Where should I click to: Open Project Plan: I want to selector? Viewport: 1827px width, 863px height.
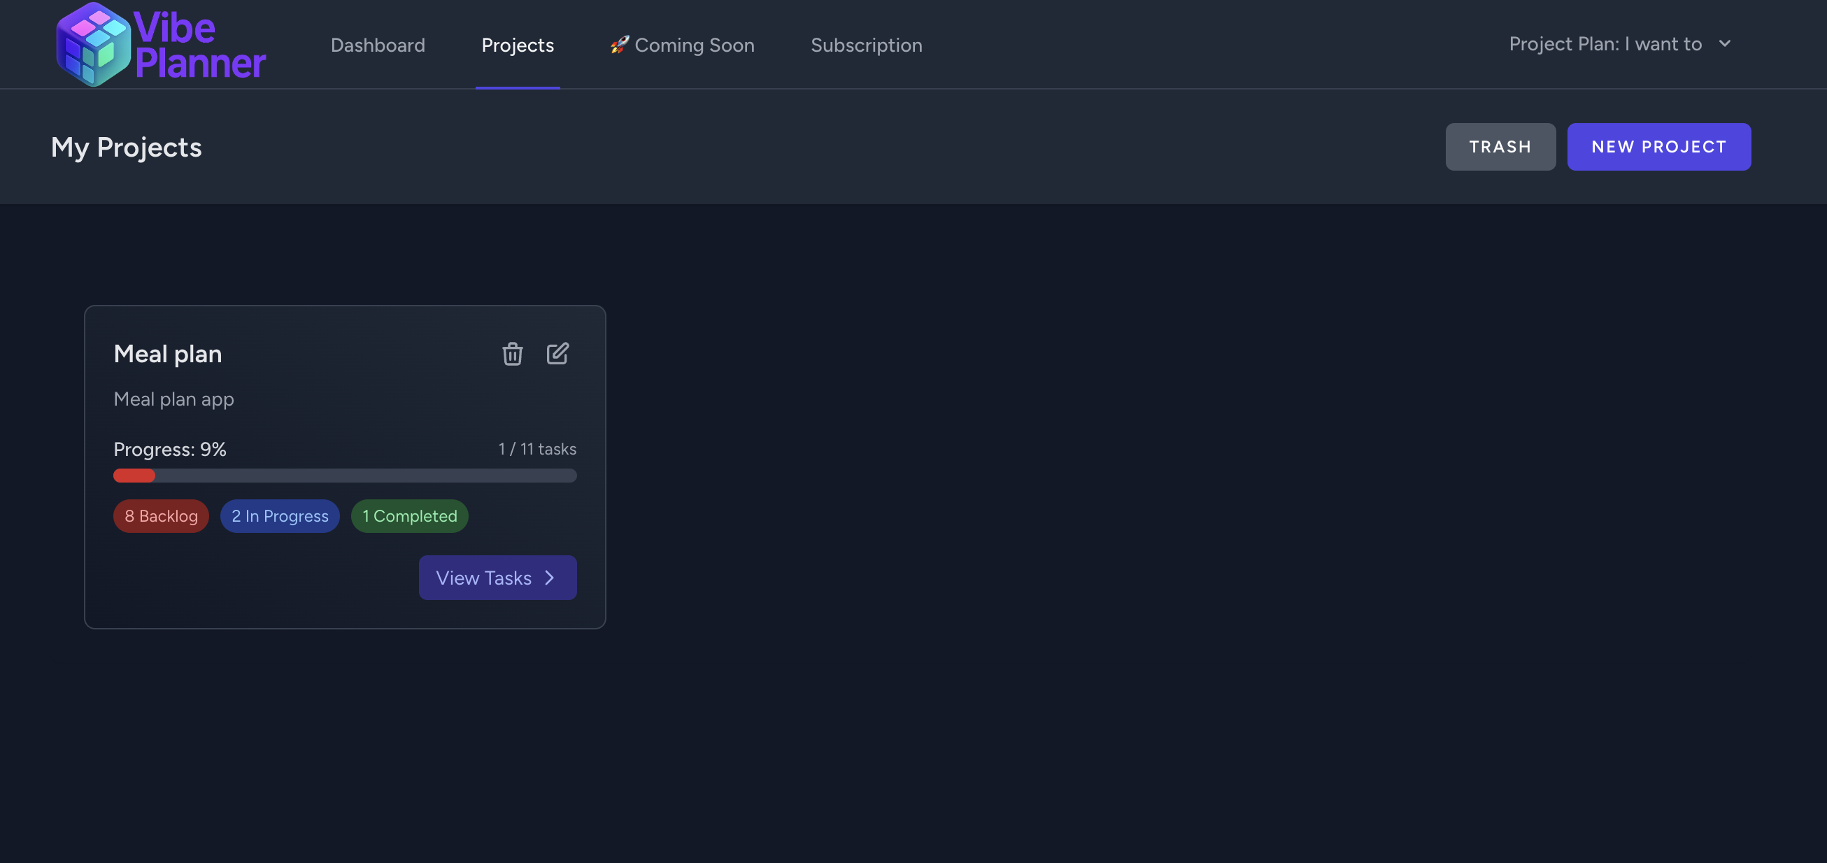[x=1605, y=44]
